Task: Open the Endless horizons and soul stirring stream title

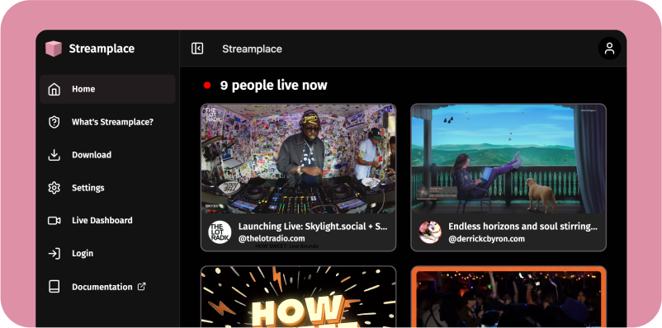Action: (523, 227)
